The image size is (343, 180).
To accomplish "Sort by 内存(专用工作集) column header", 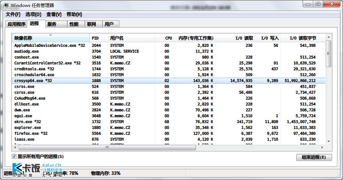I will click(195, 38).
